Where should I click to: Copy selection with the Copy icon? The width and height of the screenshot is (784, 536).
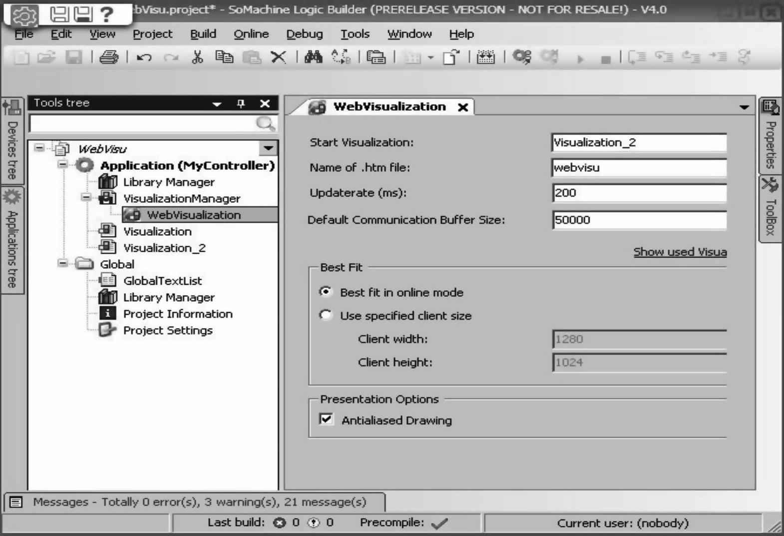click(224, 57)
